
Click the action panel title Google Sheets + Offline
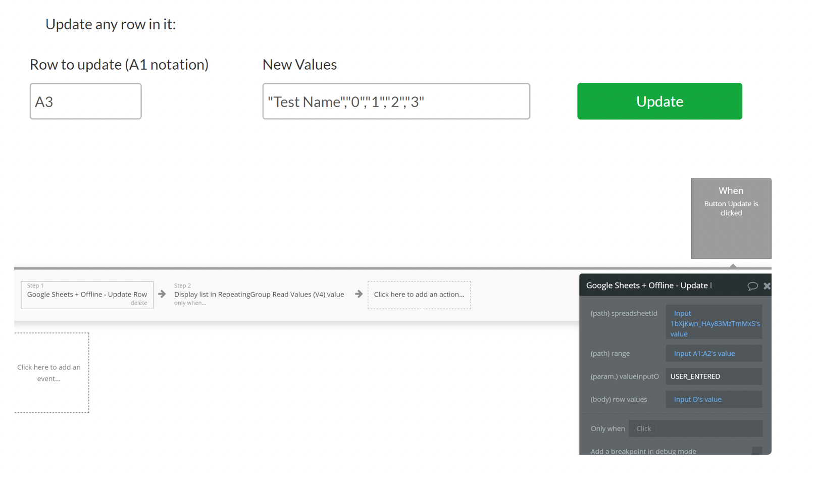pos(648,285)
